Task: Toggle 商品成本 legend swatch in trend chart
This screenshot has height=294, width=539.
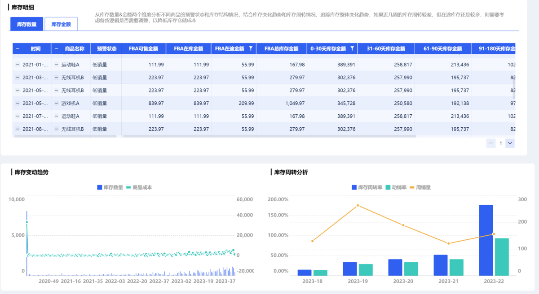Action: [128, 187]
